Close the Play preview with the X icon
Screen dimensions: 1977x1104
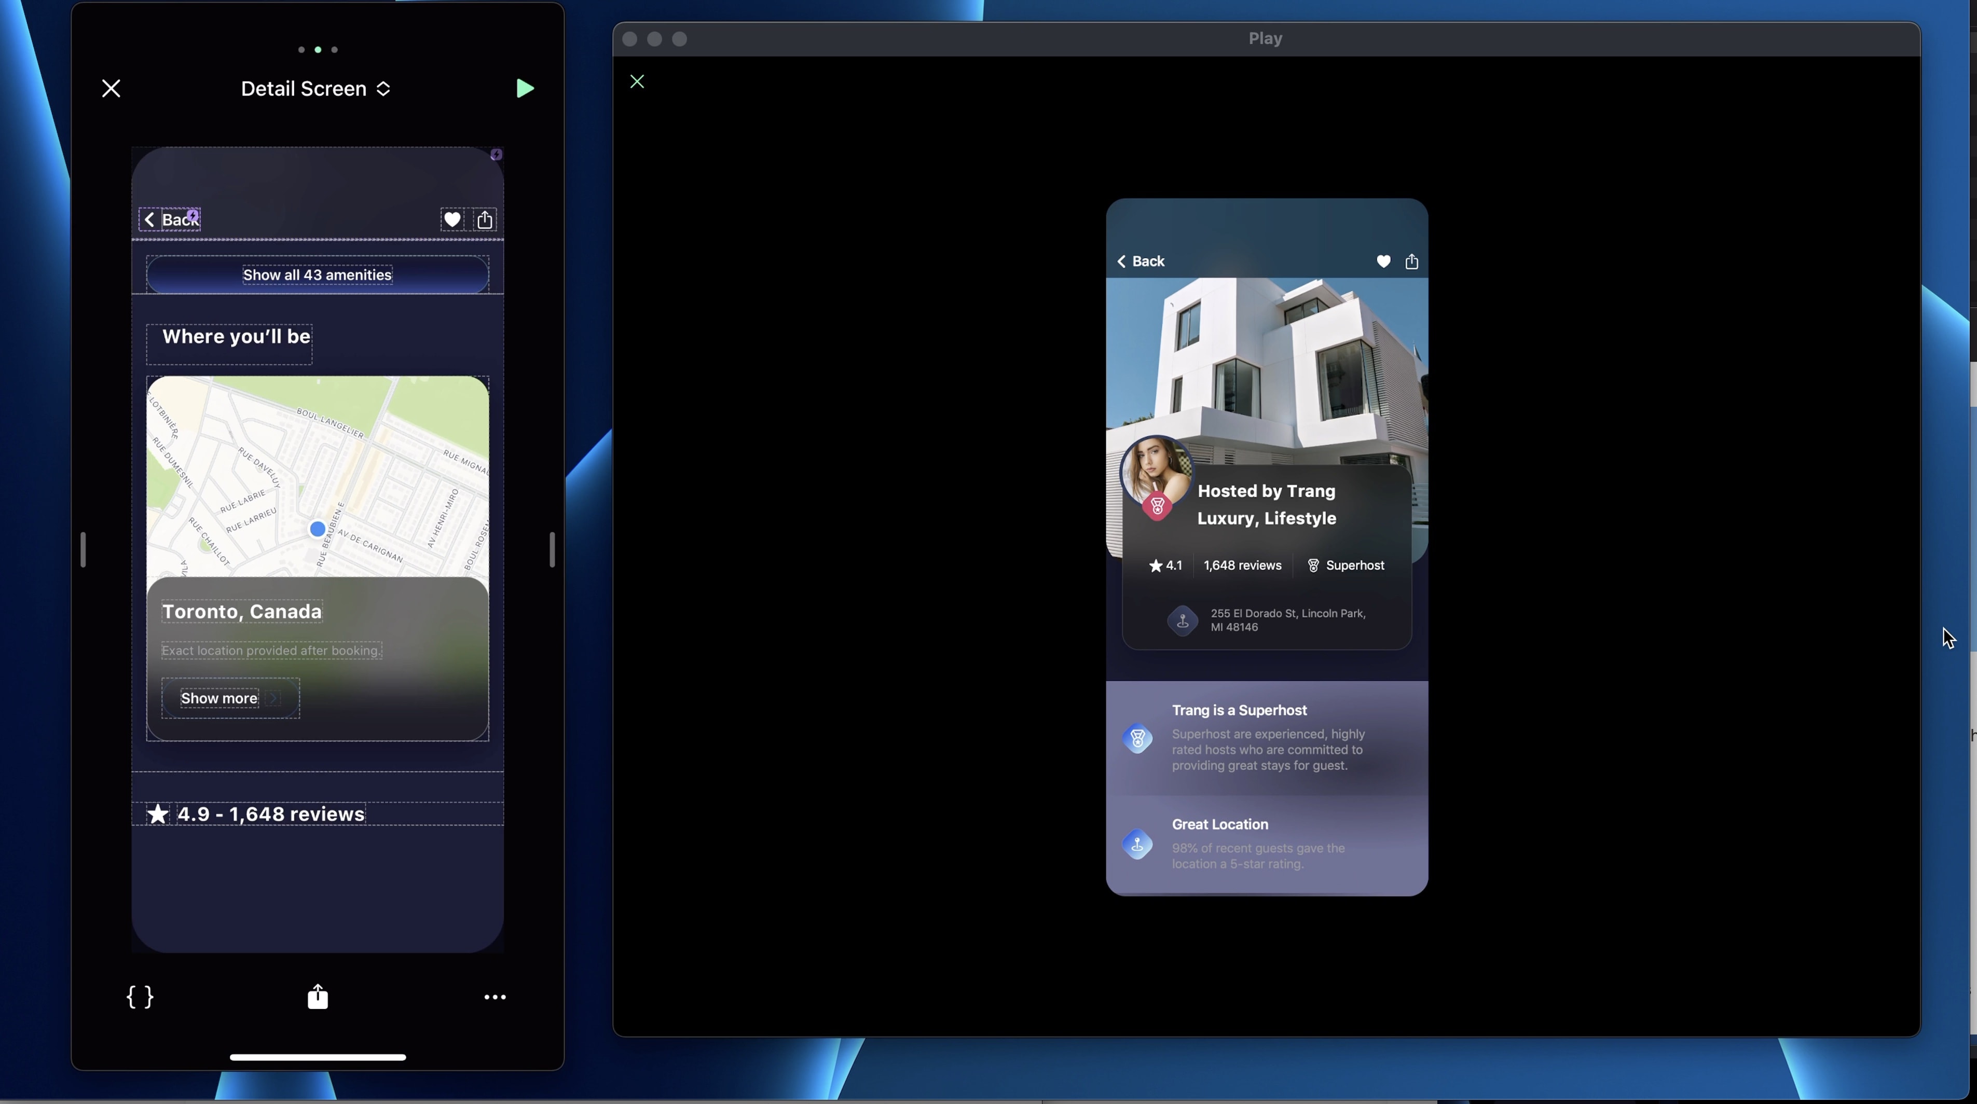[x=637, y=82]
